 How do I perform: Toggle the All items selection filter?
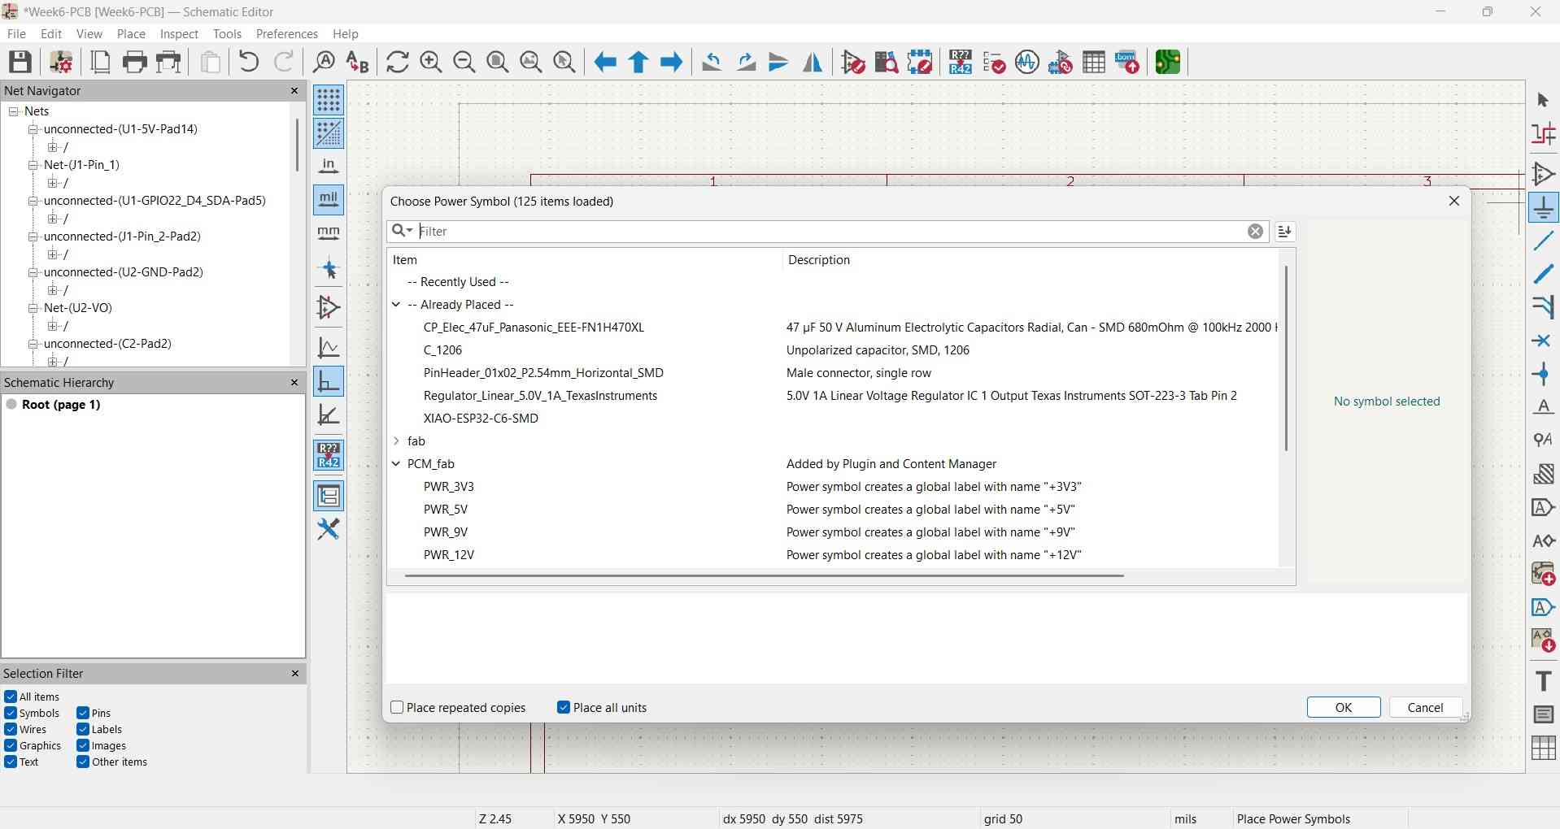11,697
